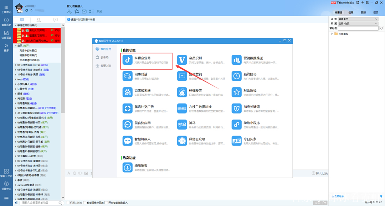
Task: Expand the test (在线) group
Action: [x=16, y=79]
